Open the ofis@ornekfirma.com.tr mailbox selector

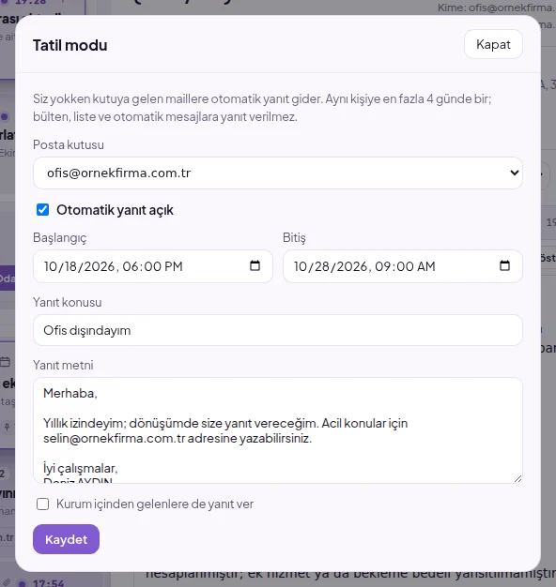coord(278,173)
